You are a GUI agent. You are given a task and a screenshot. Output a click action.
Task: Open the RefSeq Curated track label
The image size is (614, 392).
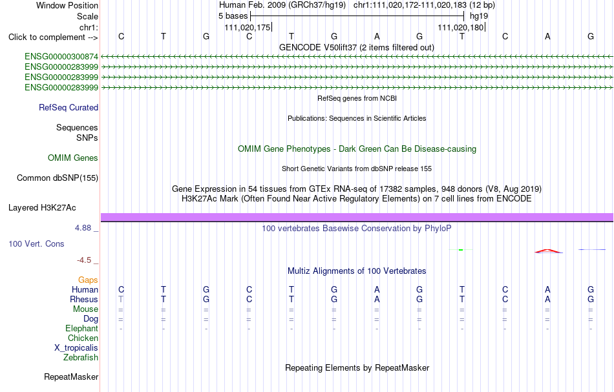pos(69,108)
